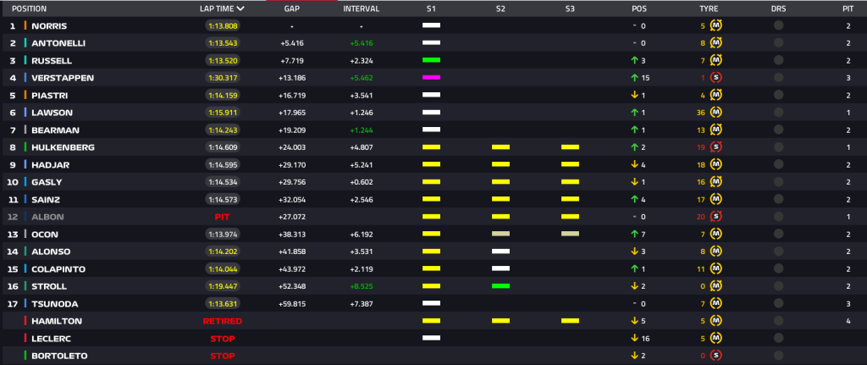867x365 pixels.
Task: Click Alonso's white S2 sector bar
Action: (x=500, y=251)
